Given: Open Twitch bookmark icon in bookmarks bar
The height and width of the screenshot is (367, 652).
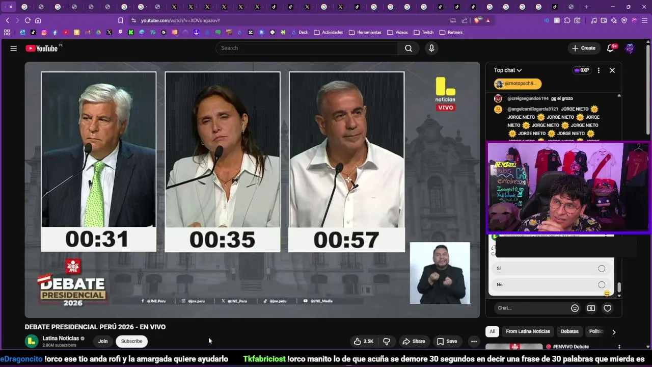Looking at the screenshot, I should [x=120, y=32].
